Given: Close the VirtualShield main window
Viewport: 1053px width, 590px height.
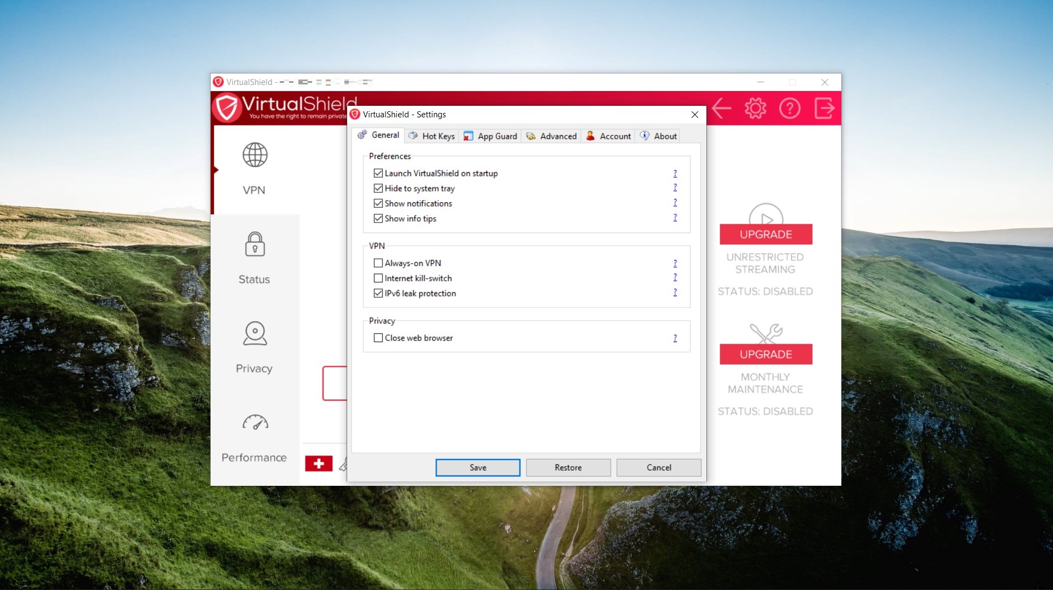Looking at the screenshot, I should point(825,82).
